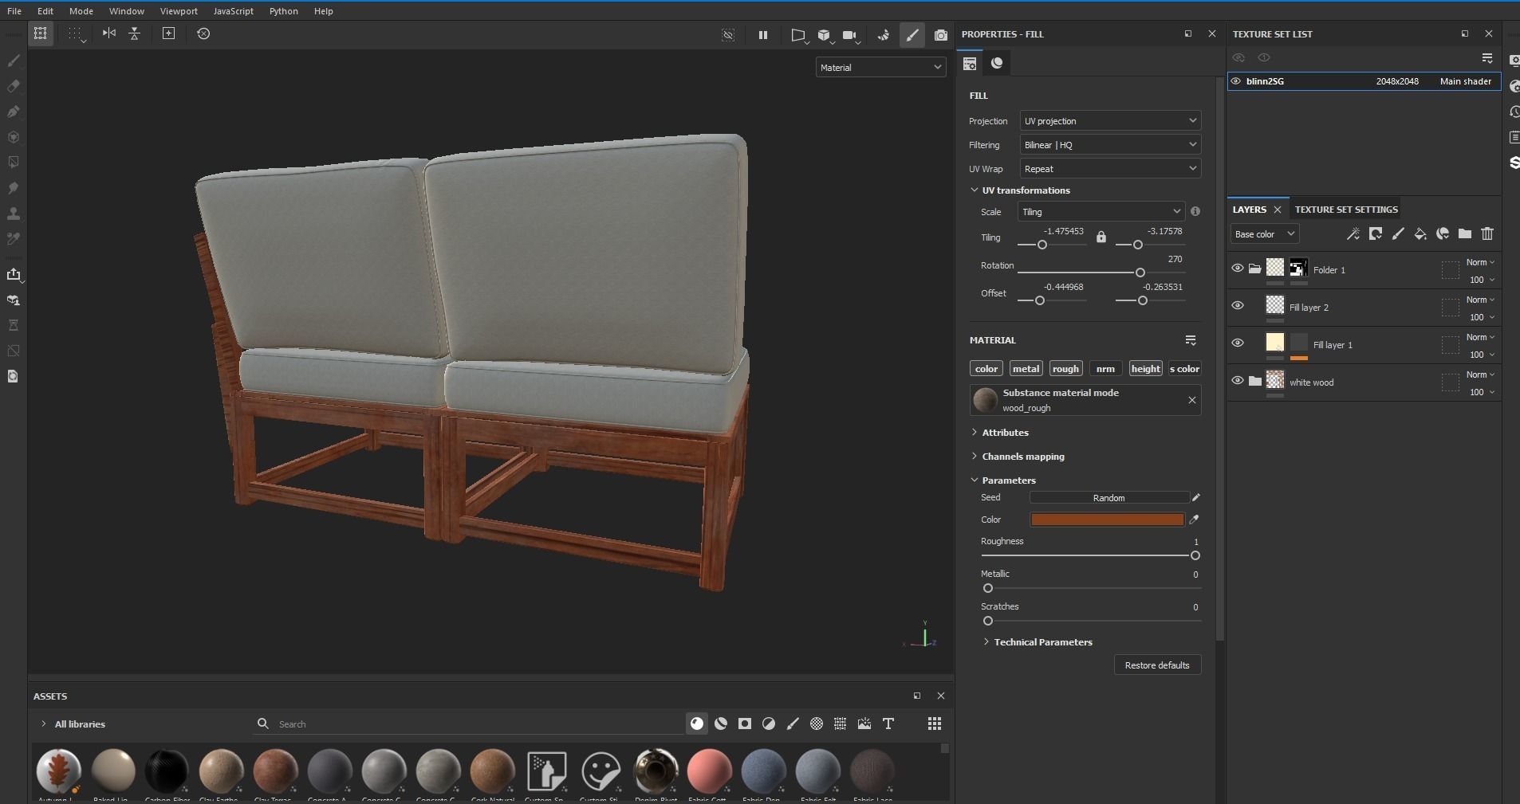This screenshot has height=804, width=1520.
Task: Hide the Fill layer 1 layer
Action: click(1238, 343)
